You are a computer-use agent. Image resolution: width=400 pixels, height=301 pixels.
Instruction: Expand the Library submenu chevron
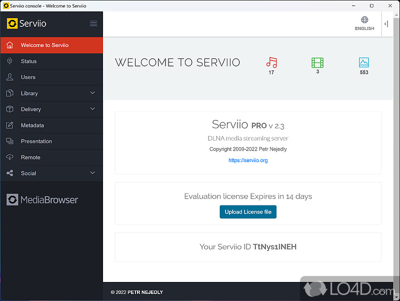click(92, 93)
